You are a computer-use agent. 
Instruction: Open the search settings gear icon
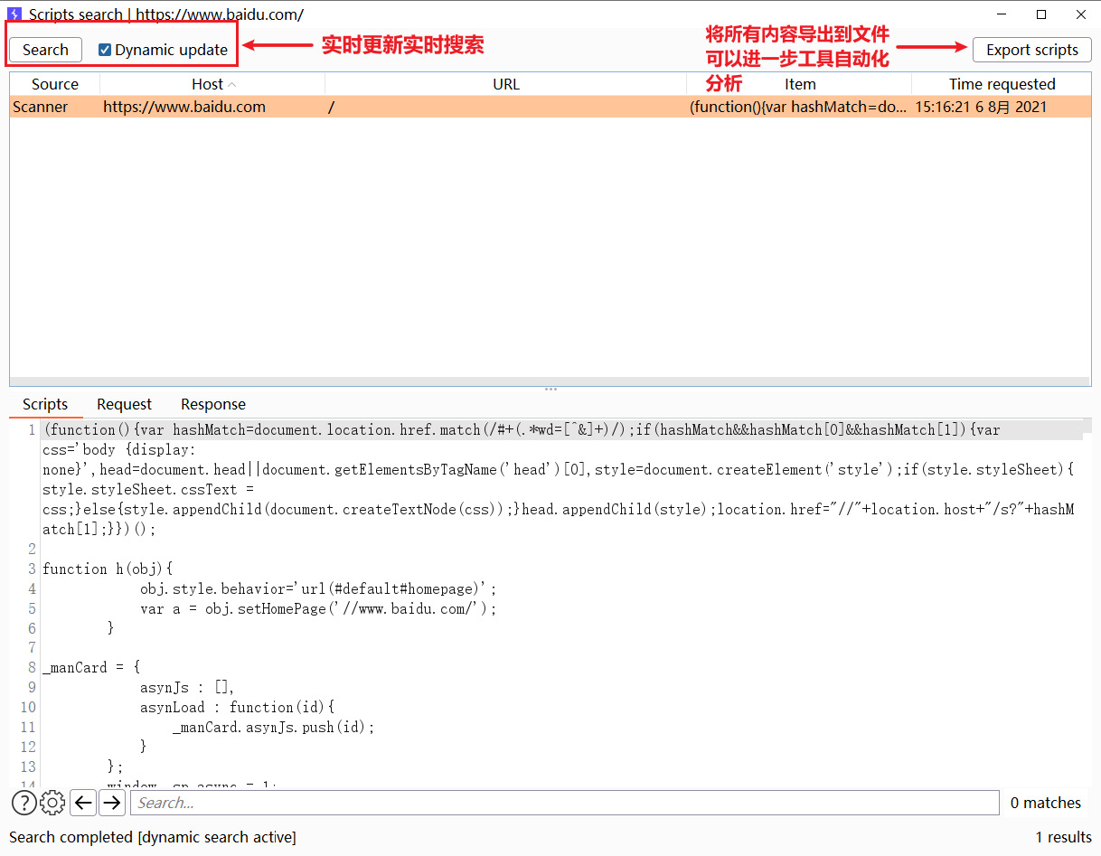tap(53, 803)
